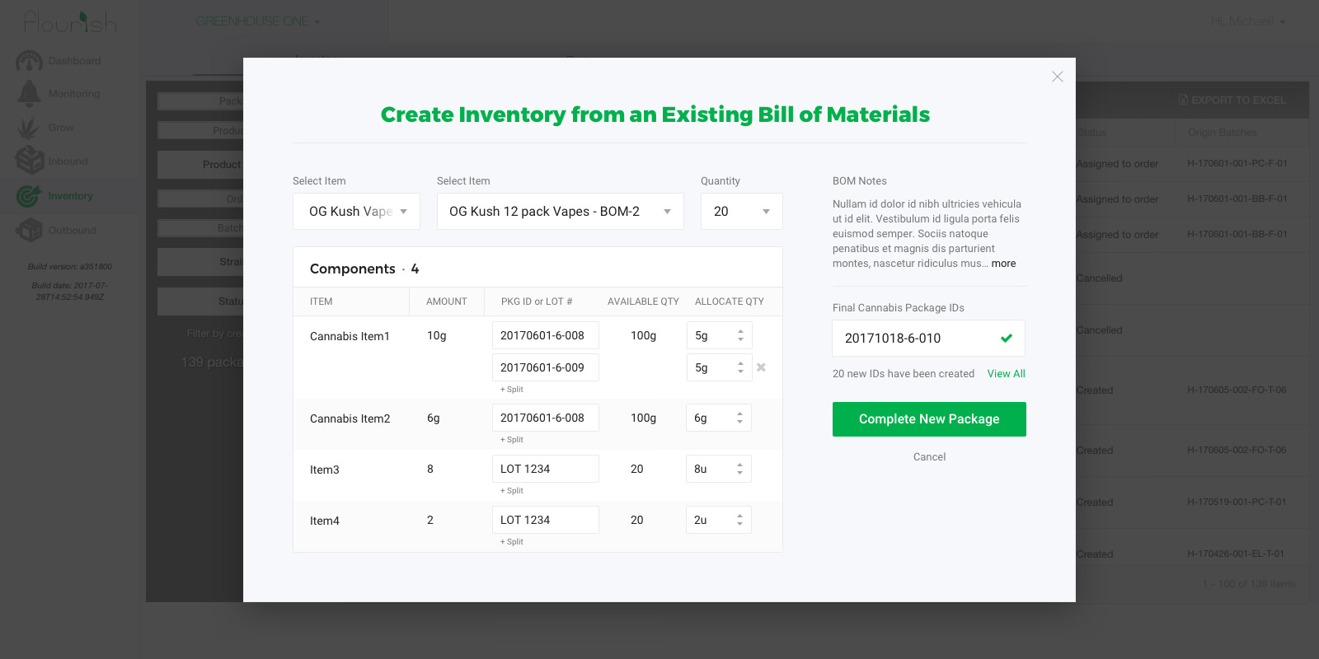Viewport: 1319px width, 659px height.
Task: Open the Quantity 20 dropdown
Action: tap(742, 212)
